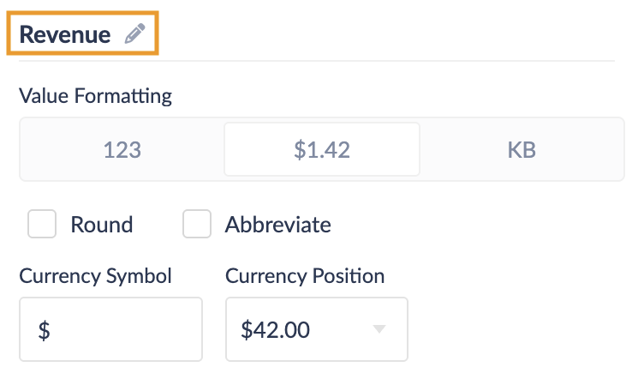Click the $ character in Currency Symbol
The image size is (632, 379).
tap(44, 330)
